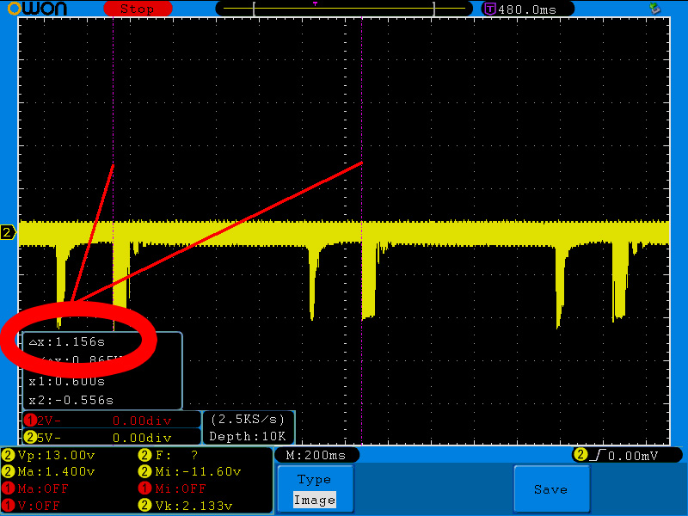Toggle the red Stop run status indicator

pos(136,9)
